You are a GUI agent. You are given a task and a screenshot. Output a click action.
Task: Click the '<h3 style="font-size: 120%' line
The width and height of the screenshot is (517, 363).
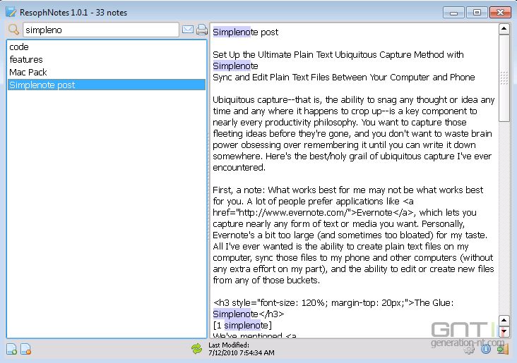(333, 303)
